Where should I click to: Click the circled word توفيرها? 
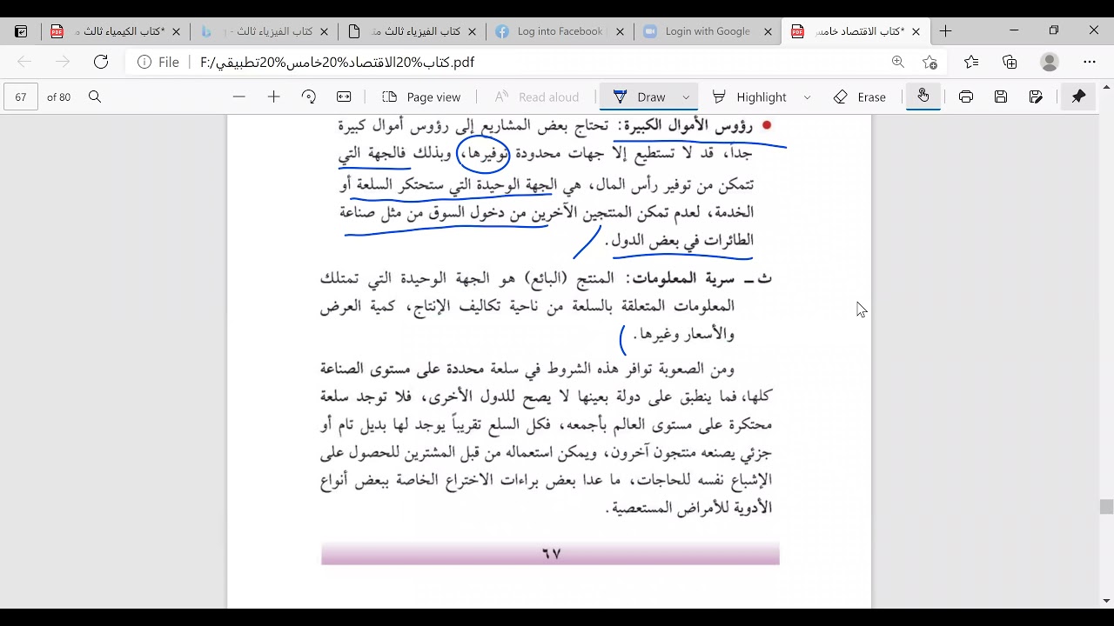[x=483, y=154]
